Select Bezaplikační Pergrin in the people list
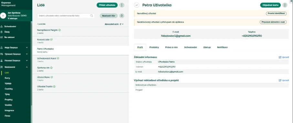 pos(80,32)
